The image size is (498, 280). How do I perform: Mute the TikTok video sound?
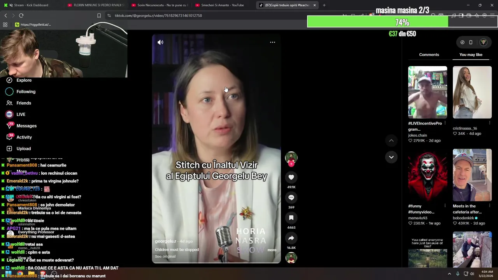(x=160, y=42)
